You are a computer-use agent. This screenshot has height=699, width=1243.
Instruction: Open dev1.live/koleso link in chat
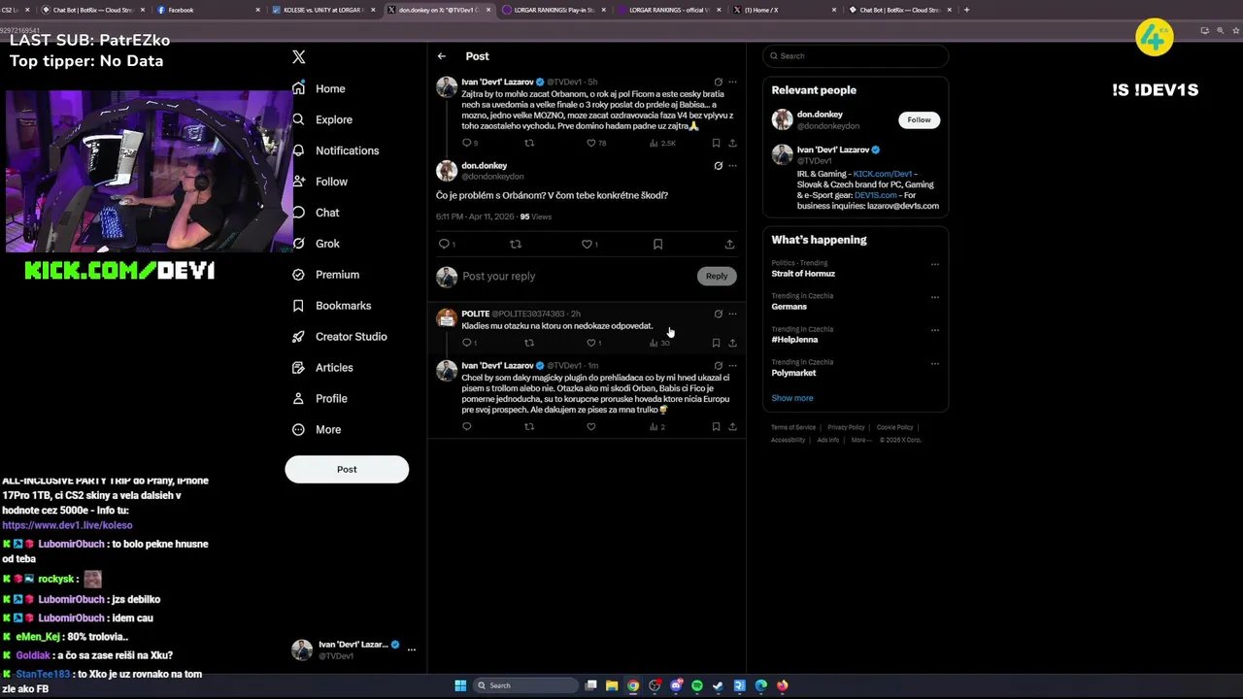[x=67, y=525]
